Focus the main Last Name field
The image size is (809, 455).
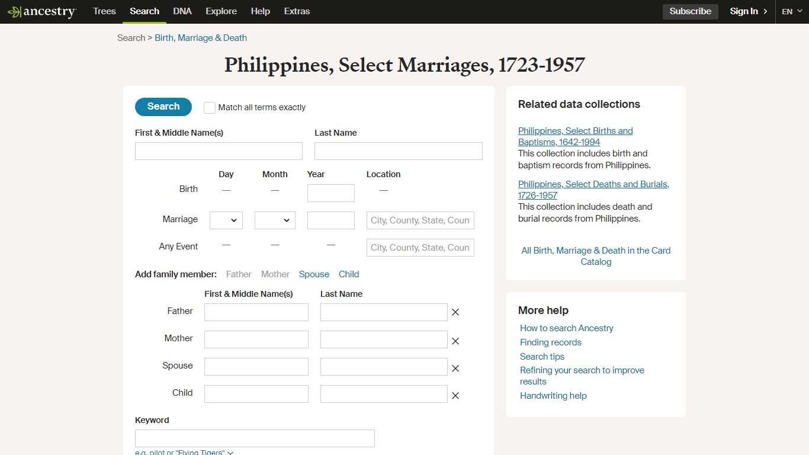click(399, 151)
